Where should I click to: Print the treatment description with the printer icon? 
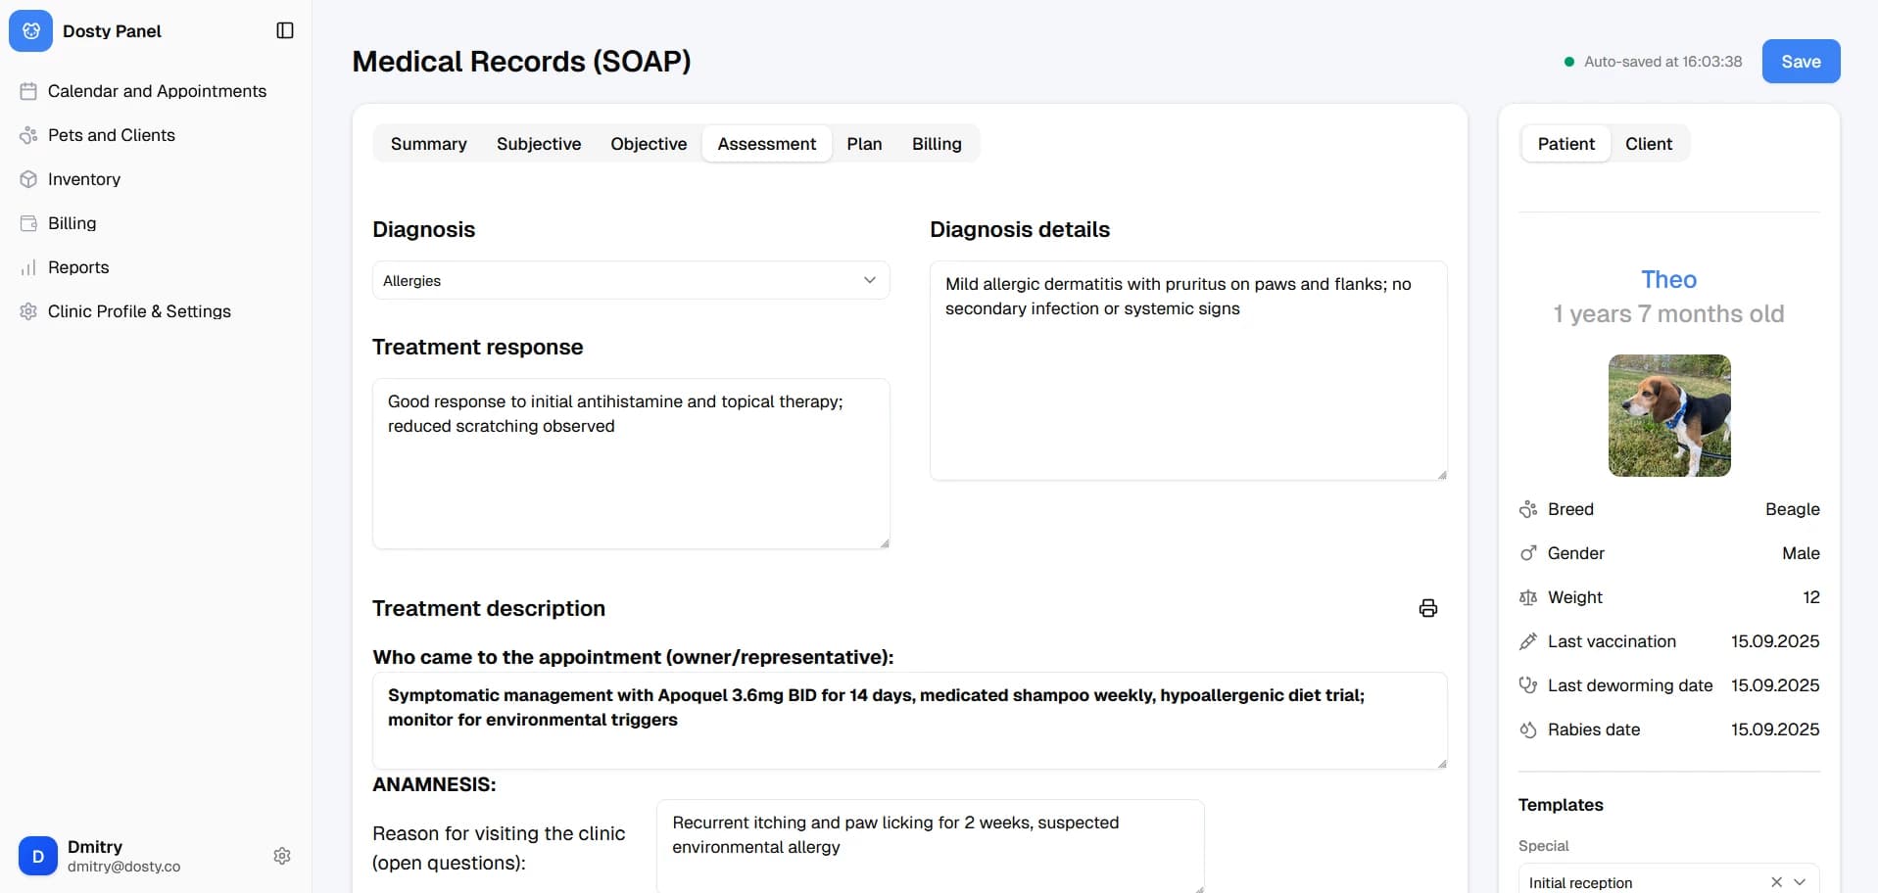click(1427, 608)
